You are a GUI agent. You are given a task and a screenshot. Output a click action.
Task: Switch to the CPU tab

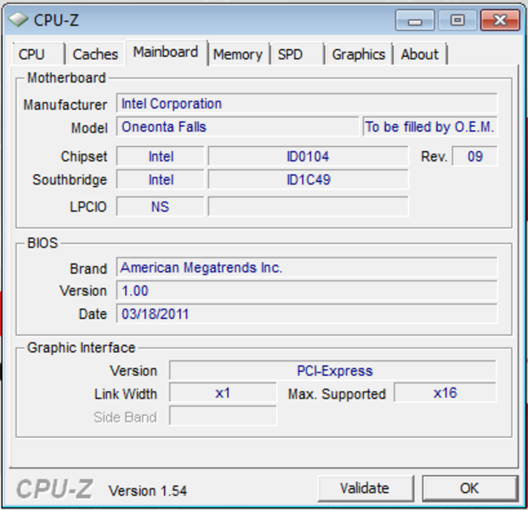point(38,54)
